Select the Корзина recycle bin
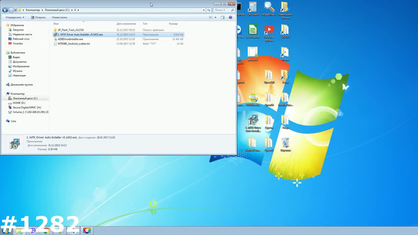 pyautogui.click(x=285, y=145)
